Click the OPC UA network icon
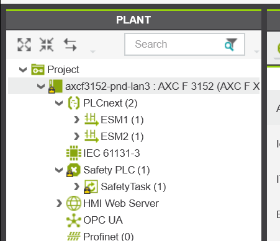 click(74, 220)
